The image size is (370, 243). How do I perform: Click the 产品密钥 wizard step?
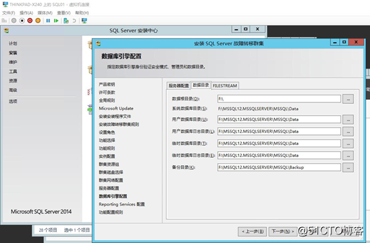(x=107, y=84)
